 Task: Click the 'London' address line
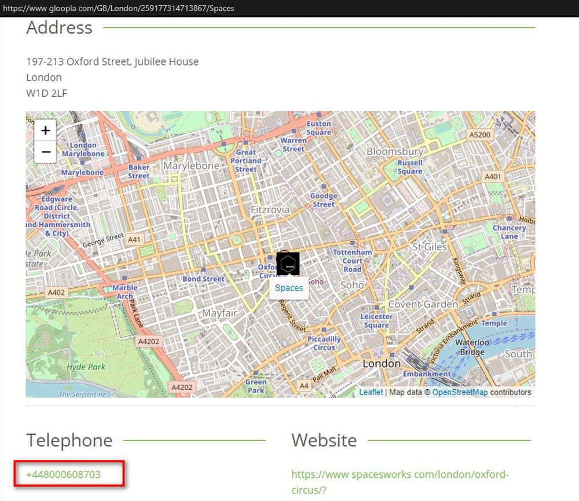click(x=44, y=77)
